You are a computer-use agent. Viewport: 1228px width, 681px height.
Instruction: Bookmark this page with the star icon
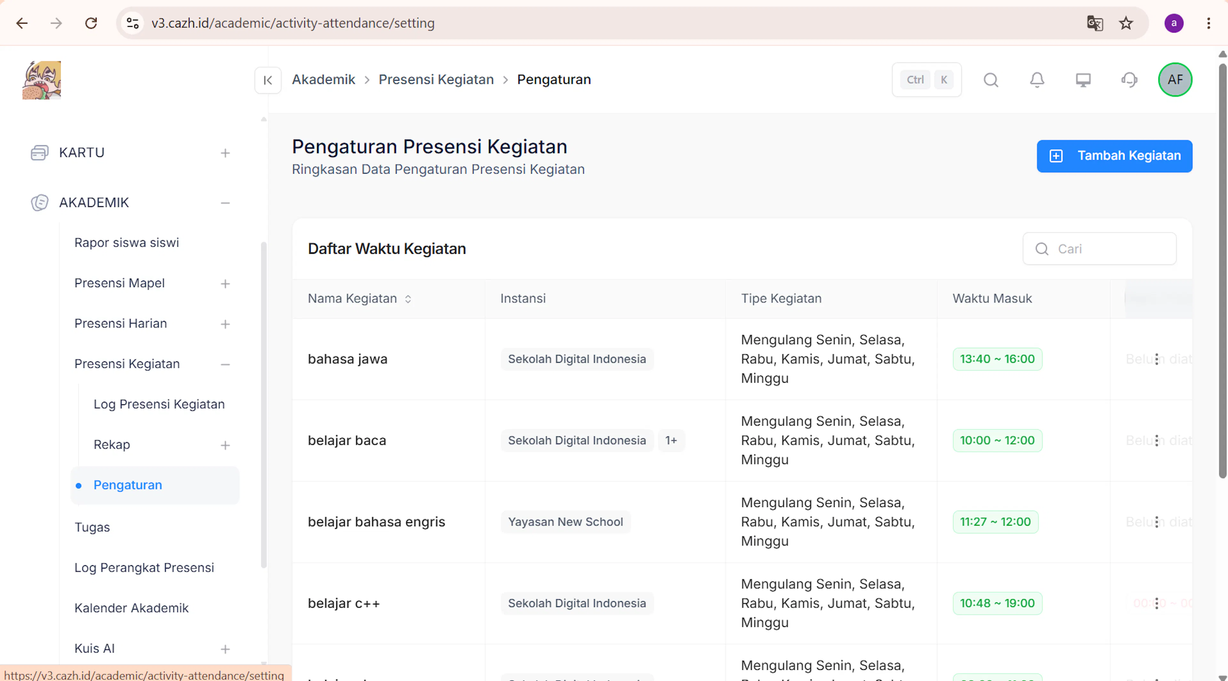[x=1126, y=23]
